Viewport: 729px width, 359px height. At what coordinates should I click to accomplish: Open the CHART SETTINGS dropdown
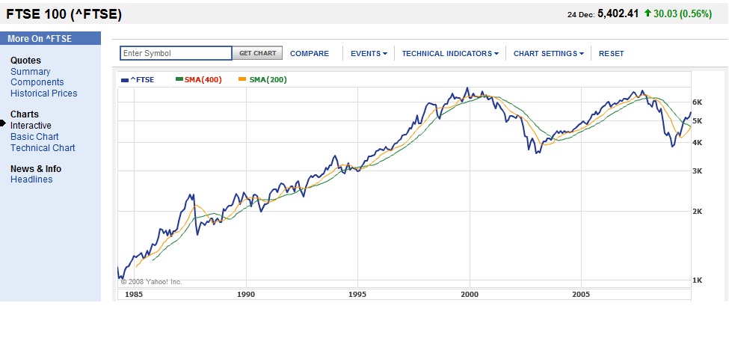click(x=549, y=54)
